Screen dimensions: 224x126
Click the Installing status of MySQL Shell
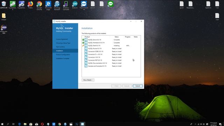coord(117,46)
